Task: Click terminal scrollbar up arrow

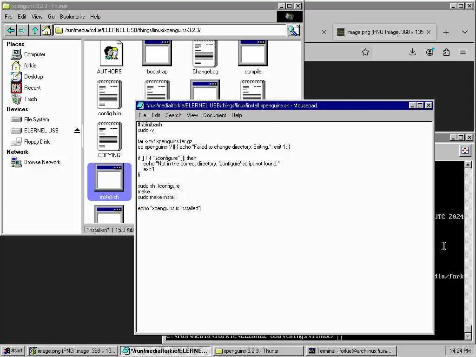Action: coord(468,165)
